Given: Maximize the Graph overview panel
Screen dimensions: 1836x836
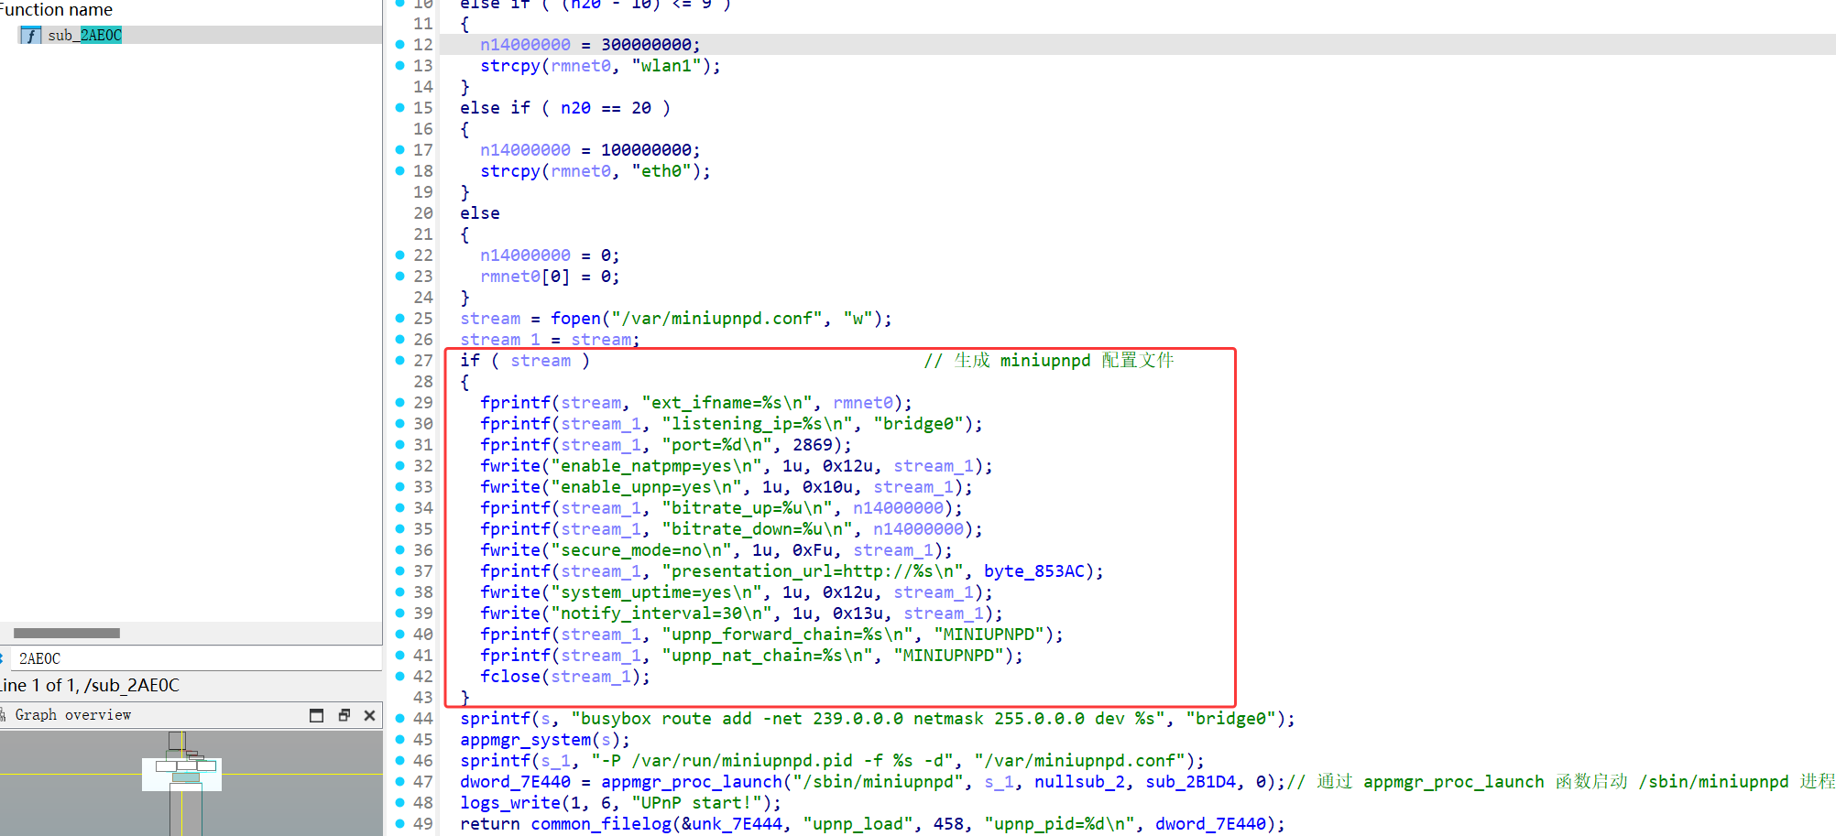Looking at the screenshot, I should click(x=316, y=715).
